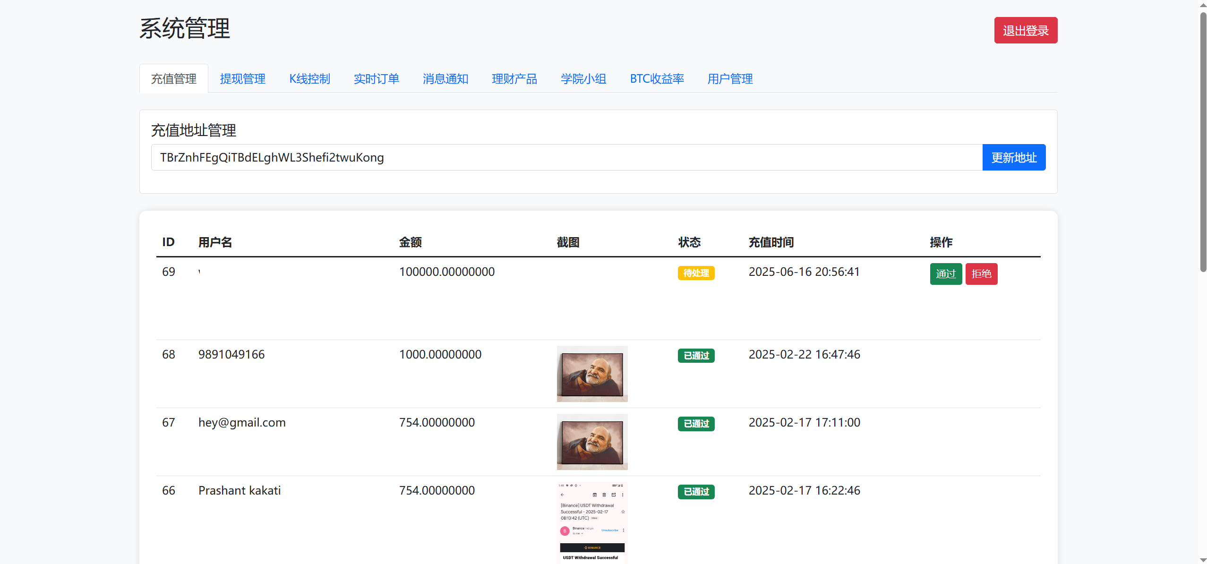Image resolution: width=1207 pixels, height=564 pixels.
Task: Select the 实时订单 tab
Action: [x=377, y=79]
